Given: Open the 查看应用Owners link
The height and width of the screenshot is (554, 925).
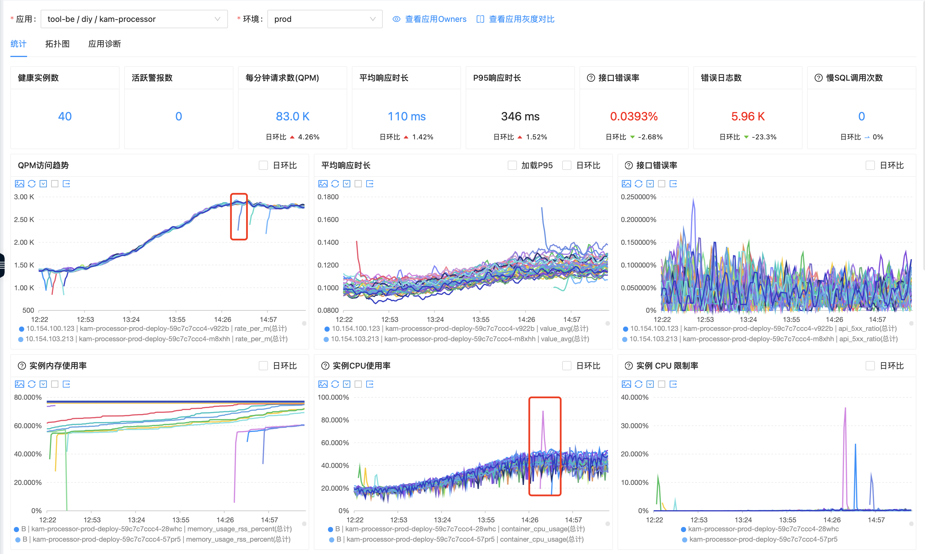Looking at the screenshot, I should pyautogui.click(x=429, y=19).
